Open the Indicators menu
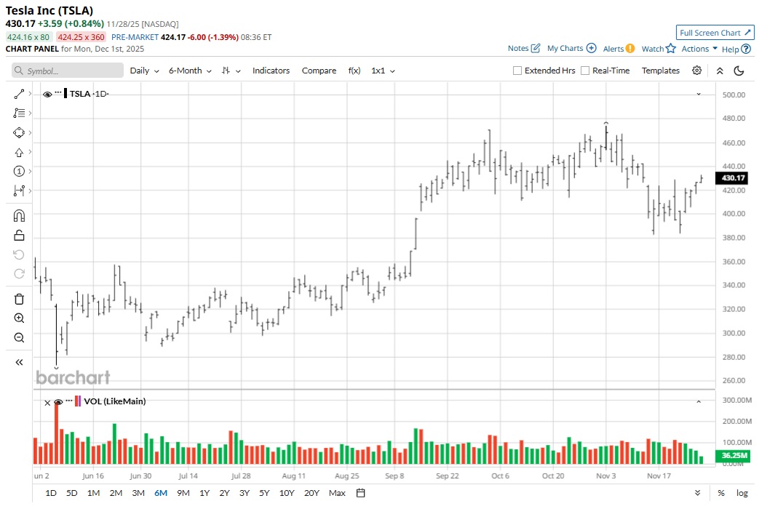 [271, 71]
